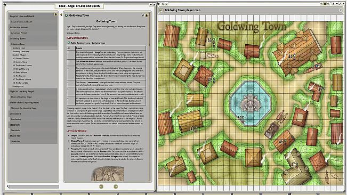Open A7. The Mayor's Home entry
Image resolution: width=347 pixels, height=195 pixels.
(x=22, y=79)
